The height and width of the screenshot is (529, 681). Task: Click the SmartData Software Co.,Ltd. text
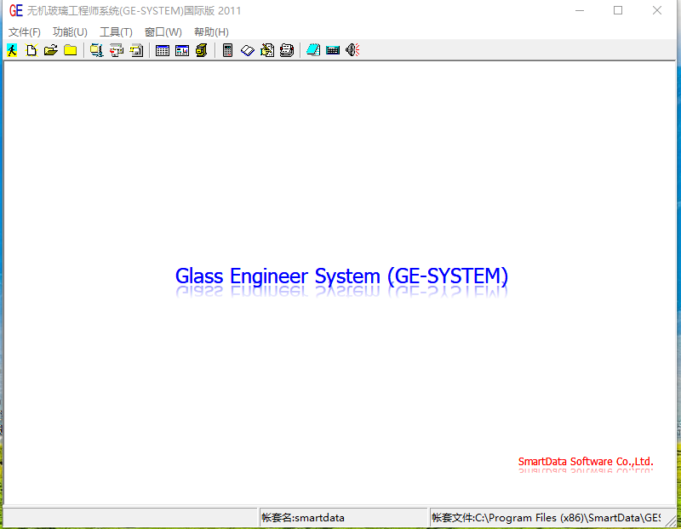tap(586, 461)
